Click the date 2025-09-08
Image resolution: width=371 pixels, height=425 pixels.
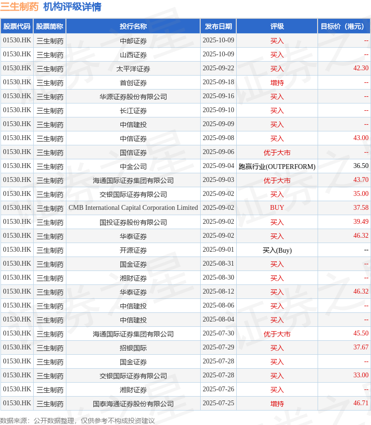pos(218,138)
